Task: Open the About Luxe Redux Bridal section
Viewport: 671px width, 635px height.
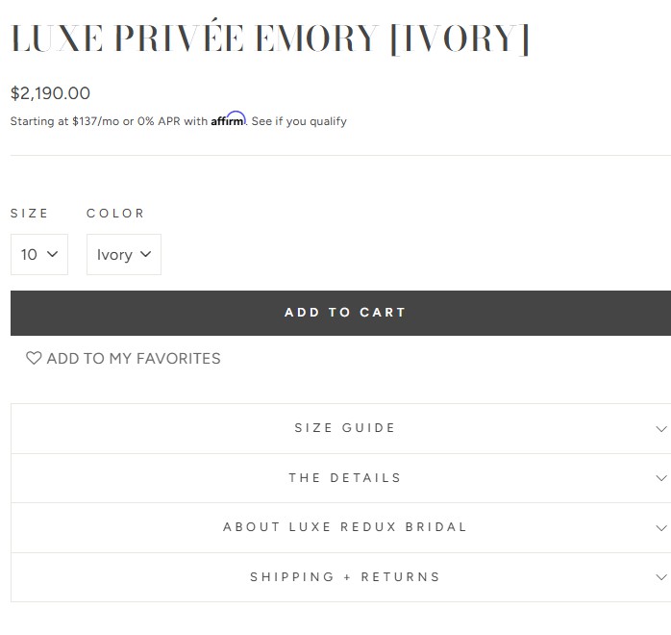Action: pyautogui.click(x=344, y=527)
